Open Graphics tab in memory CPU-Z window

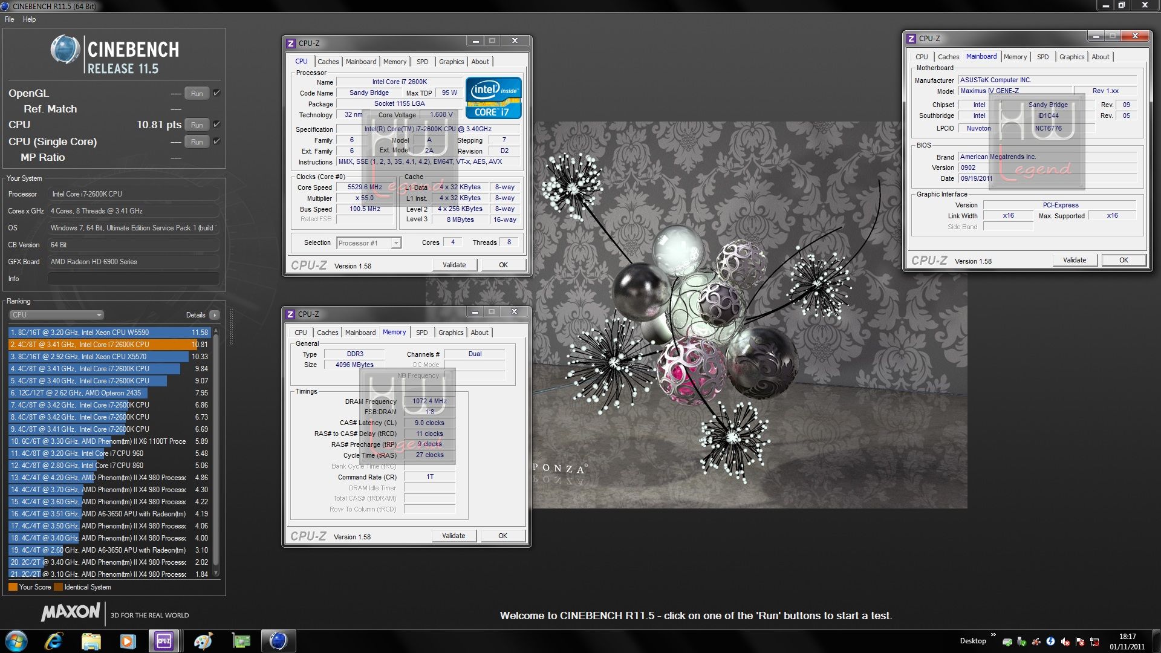tap(451, 333)
